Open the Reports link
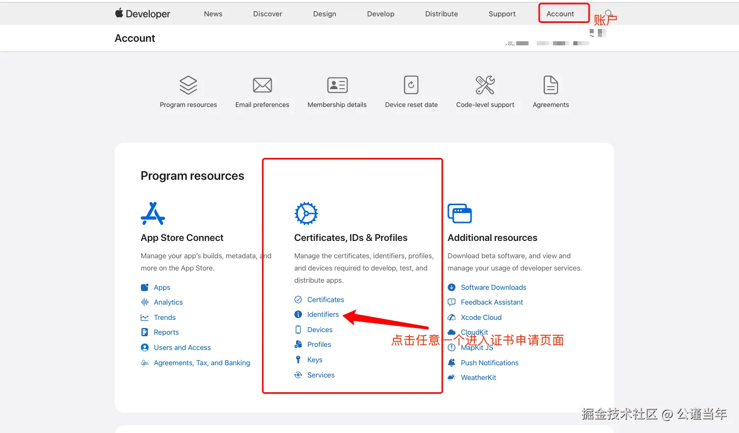Viewport: 739px width, 433px height. tap(166, 332)
